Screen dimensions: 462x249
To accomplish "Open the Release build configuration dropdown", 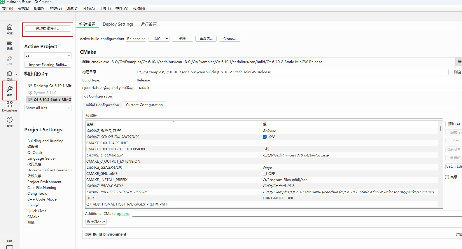I will coord(136,39).
